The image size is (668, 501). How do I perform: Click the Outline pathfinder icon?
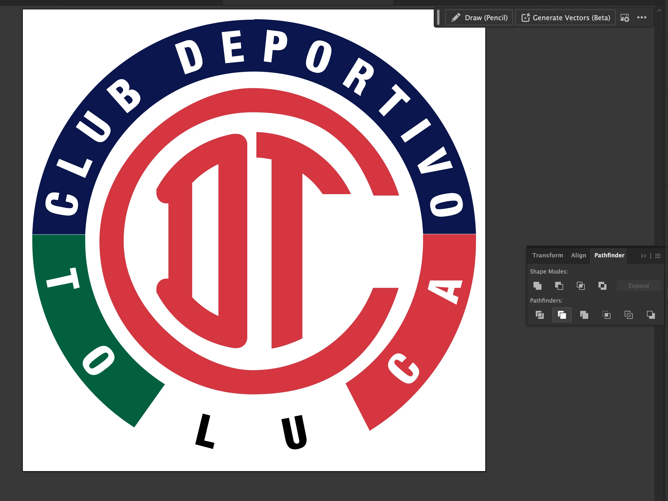(628, 315)
